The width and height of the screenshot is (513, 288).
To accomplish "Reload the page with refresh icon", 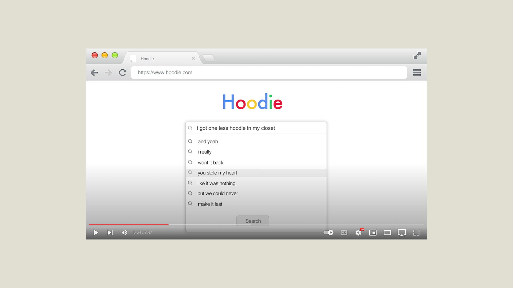I will click(x=123, y=73).
